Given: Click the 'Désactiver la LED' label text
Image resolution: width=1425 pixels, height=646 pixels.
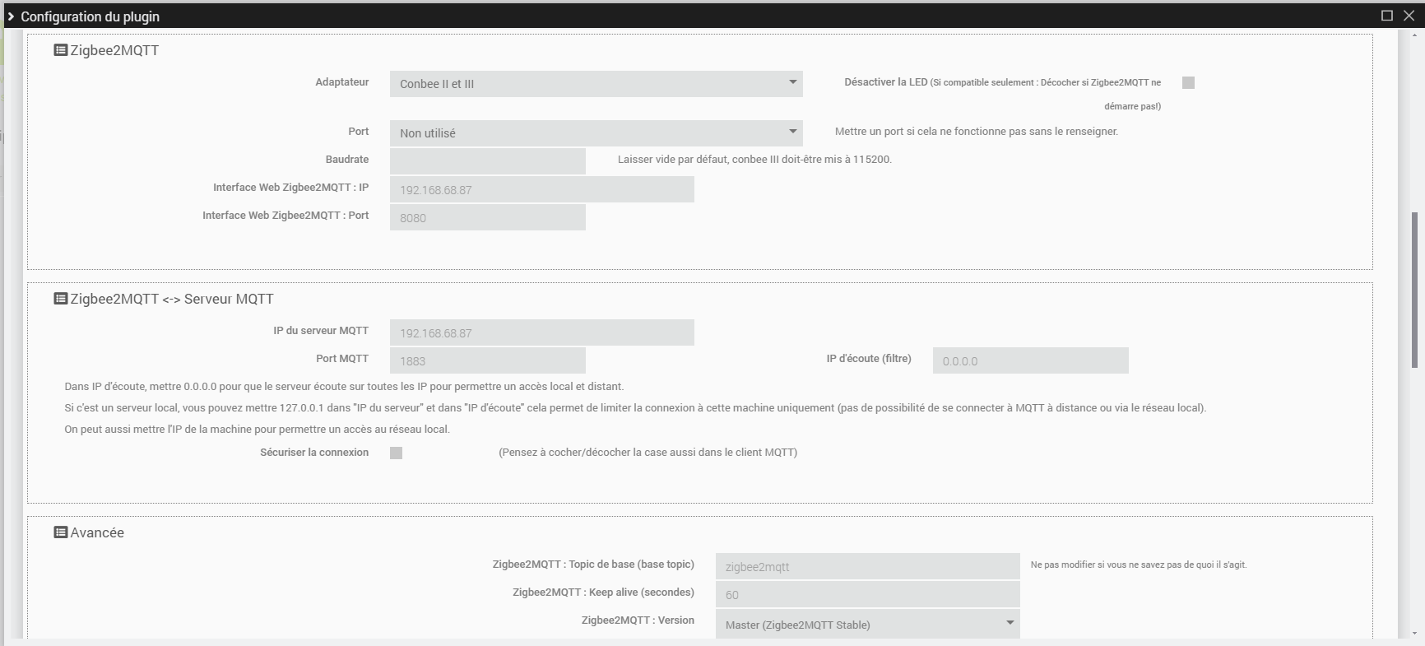Looking at the screenshot, I should (x=885, y=82).
